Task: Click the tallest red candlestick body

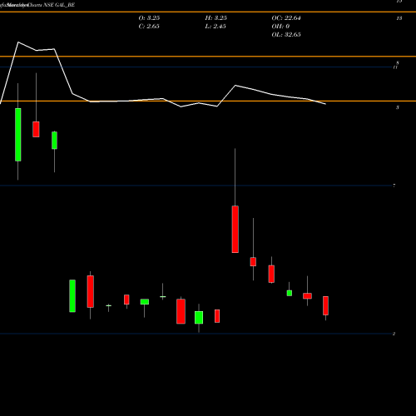Action: click(235, 230)
